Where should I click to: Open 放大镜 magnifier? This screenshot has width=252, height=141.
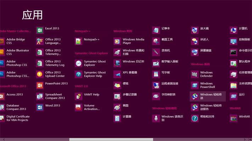pyautogui.click(x=200, y=30)
